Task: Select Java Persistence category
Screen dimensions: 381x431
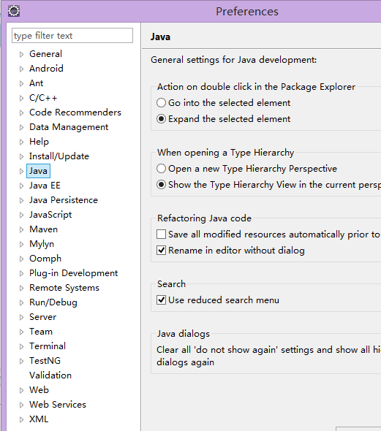Action: click(x=64, y=200)
